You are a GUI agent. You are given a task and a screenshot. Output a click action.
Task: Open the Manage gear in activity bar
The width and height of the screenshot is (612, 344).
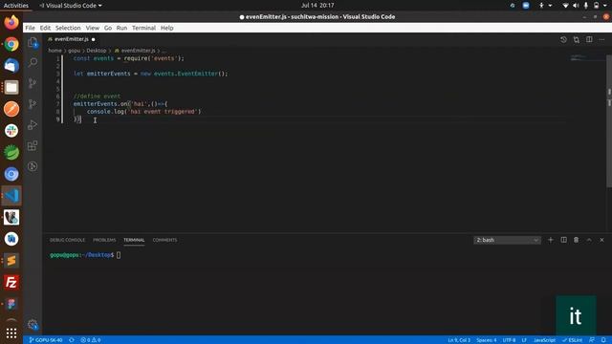point(33,325)
